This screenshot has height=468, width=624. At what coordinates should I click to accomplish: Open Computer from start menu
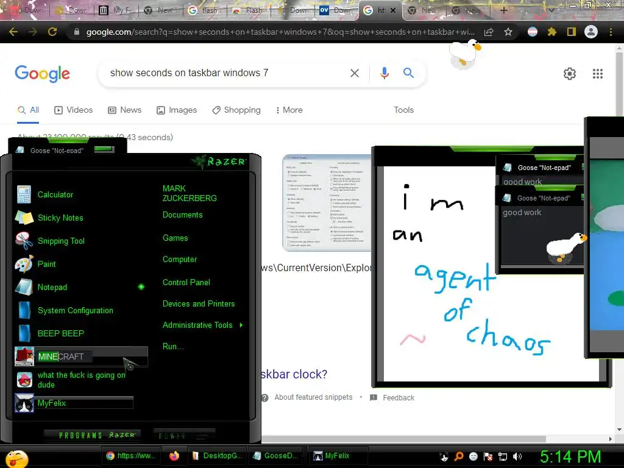[x=180, y=260]
